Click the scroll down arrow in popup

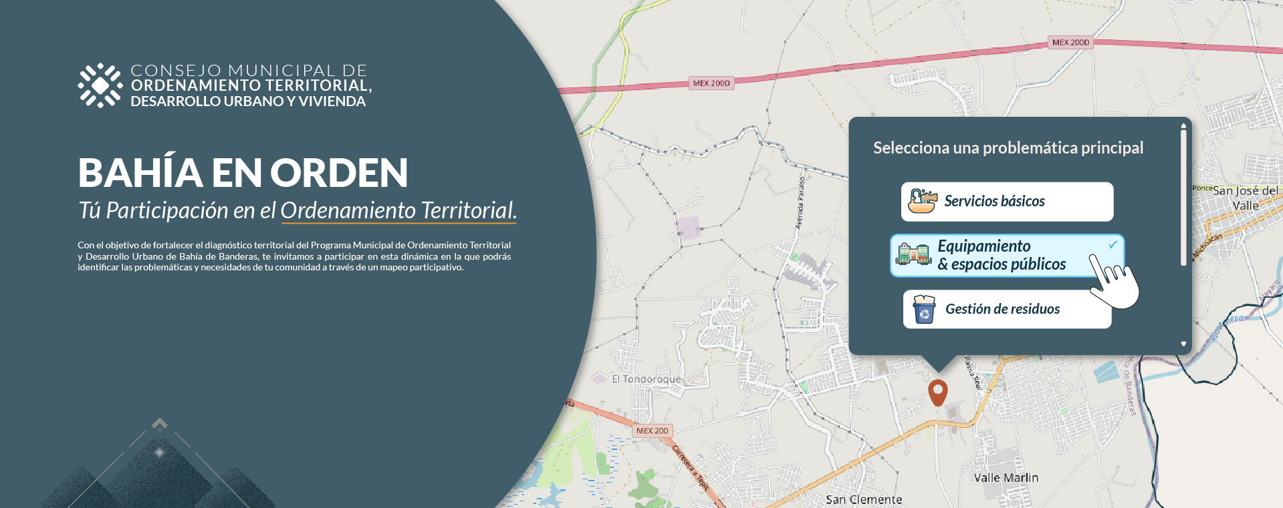(x=1183, y=344)
